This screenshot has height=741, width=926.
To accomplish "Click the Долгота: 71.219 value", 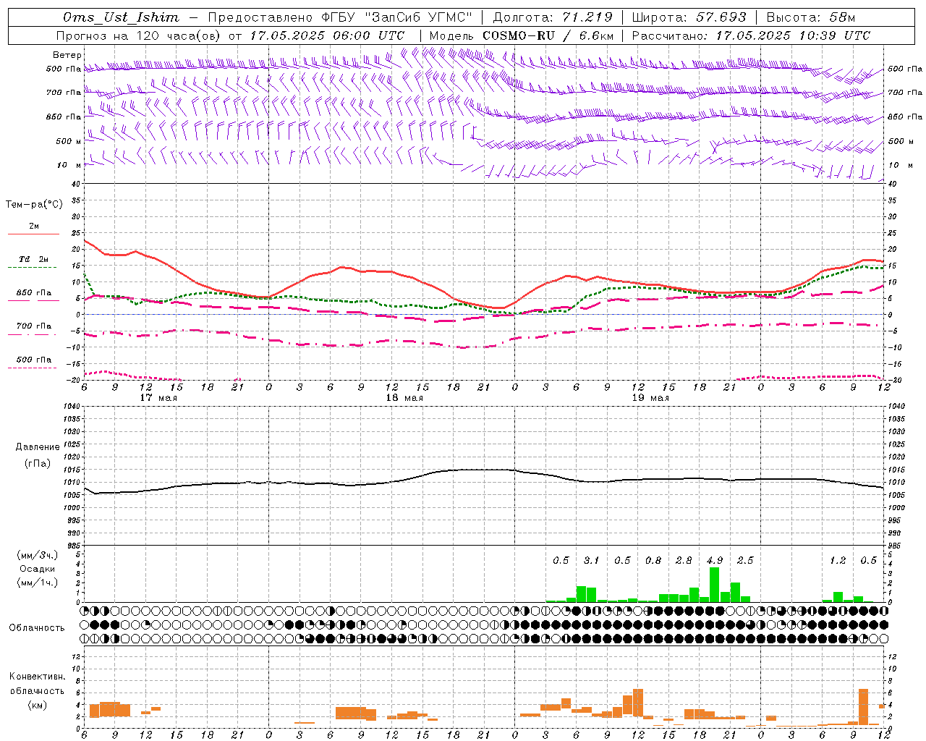I will [553, 17].
